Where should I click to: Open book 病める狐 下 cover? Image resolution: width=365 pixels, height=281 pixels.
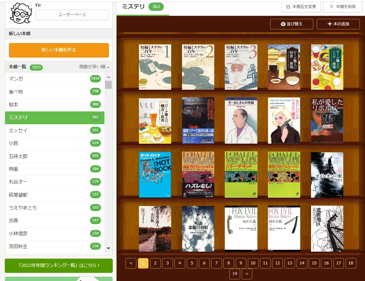(284, 229)
